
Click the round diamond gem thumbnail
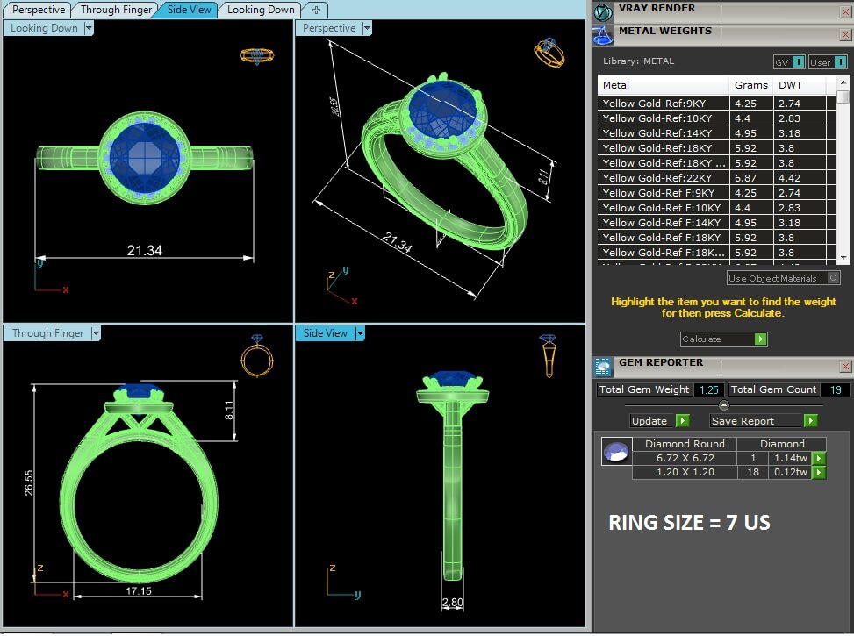click(x=615, y=452)
